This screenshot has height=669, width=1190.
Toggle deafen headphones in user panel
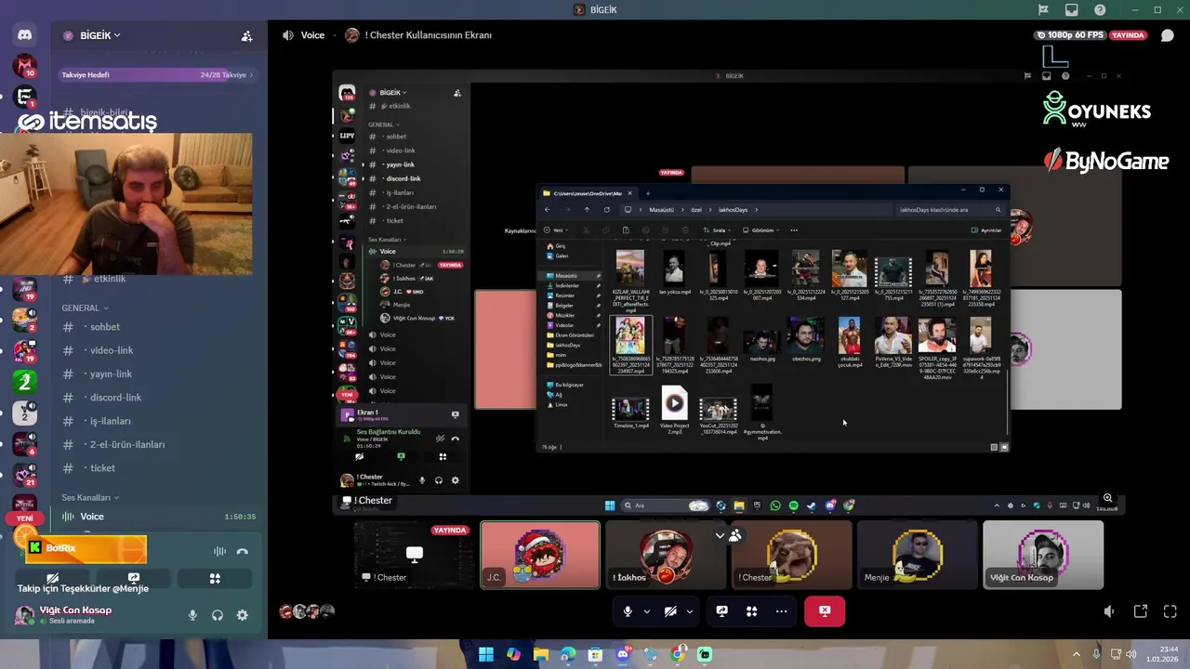tap(218, 615)
